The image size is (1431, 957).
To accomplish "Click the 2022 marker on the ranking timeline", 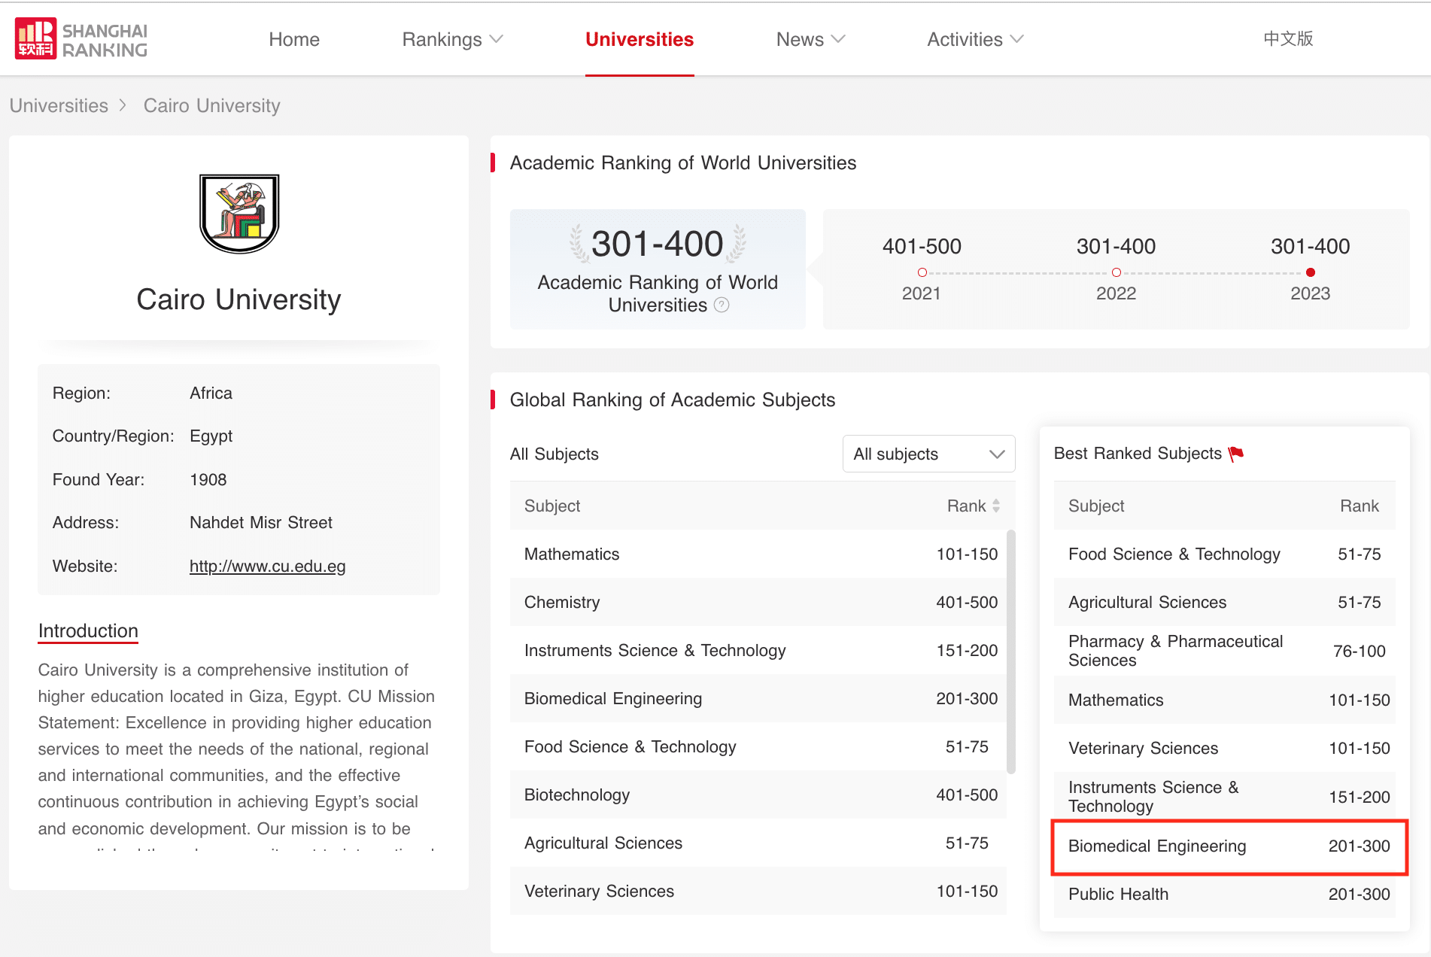I will pos(1116,272).
